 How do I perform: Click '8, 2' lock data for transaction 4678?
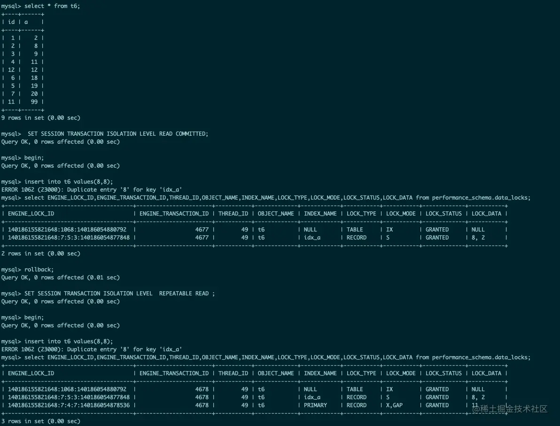pyautogui.click(x=478, y=397)
